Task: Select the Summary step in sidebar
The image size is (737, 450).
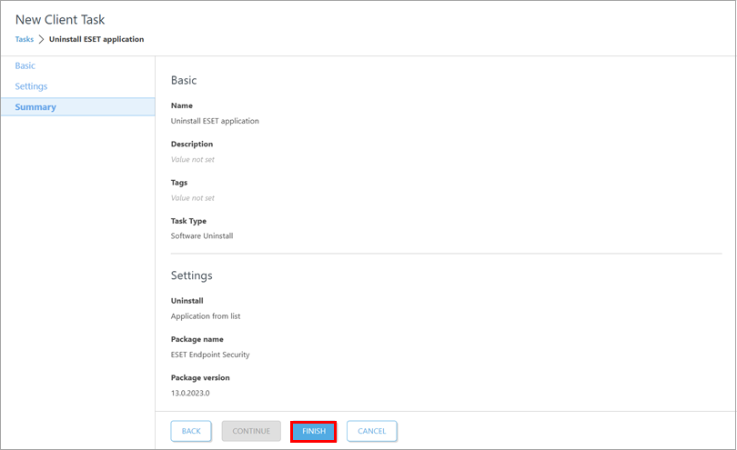Action: pyautogui.click(x=35, y=107)
